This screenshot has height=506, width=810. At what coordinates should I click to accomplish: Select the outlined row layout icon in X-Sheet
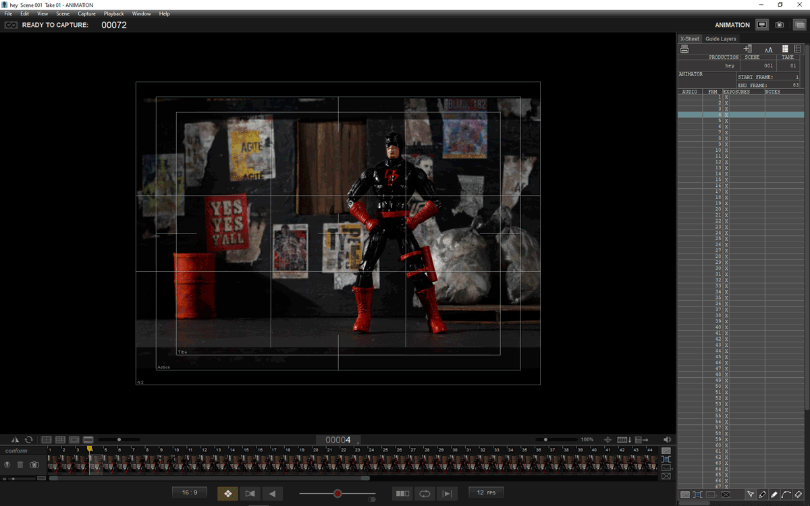[798, 49]
